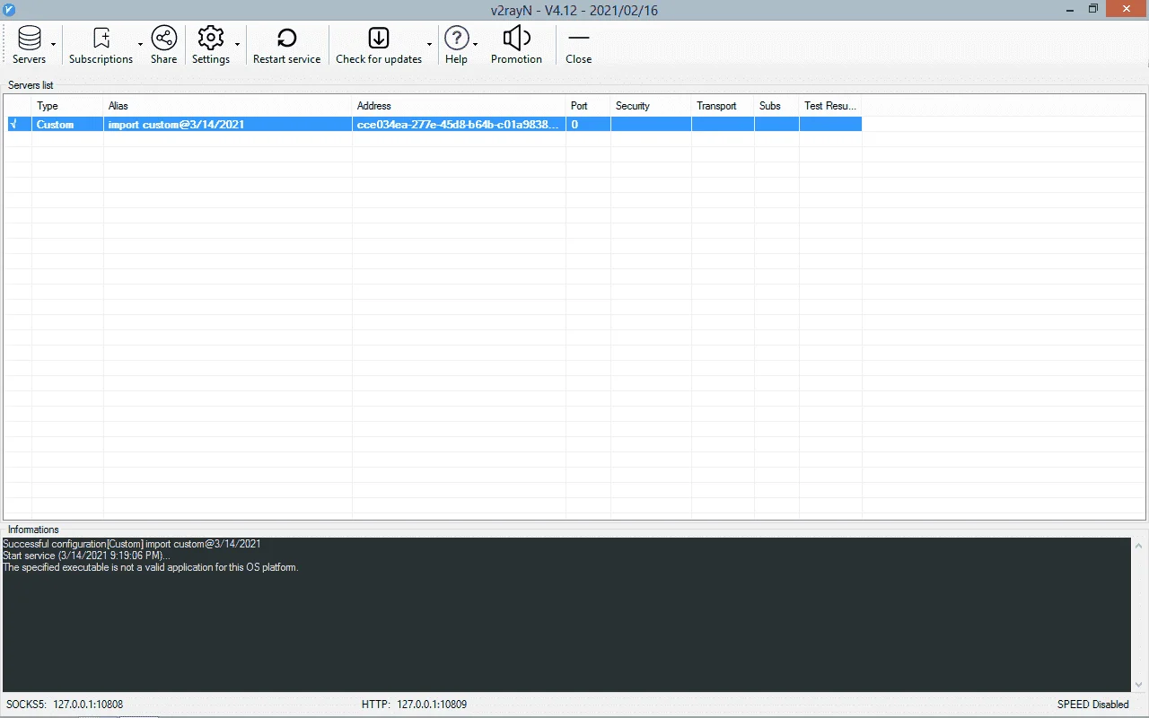Restore down the v2rayN window

tap(1093, 9)
